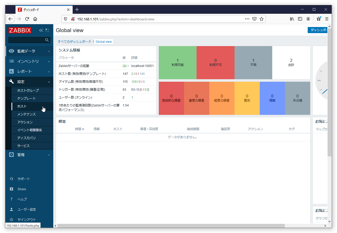
Task: Click the 軽度の障害 severity tile
Action: (222, 98)
